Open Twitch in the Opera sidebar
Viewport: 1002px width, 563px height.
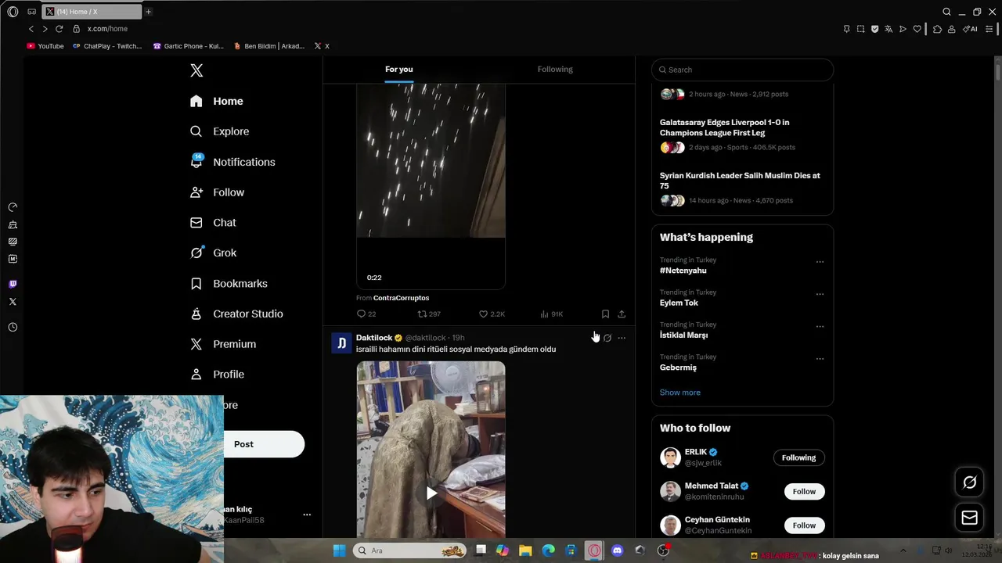tap(13, 284)
